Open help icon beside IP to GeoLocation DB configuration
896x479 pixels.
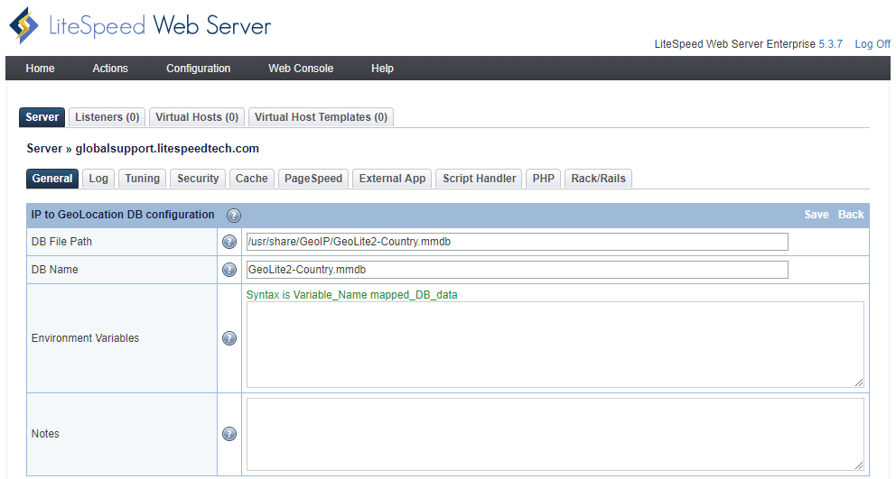234,216
